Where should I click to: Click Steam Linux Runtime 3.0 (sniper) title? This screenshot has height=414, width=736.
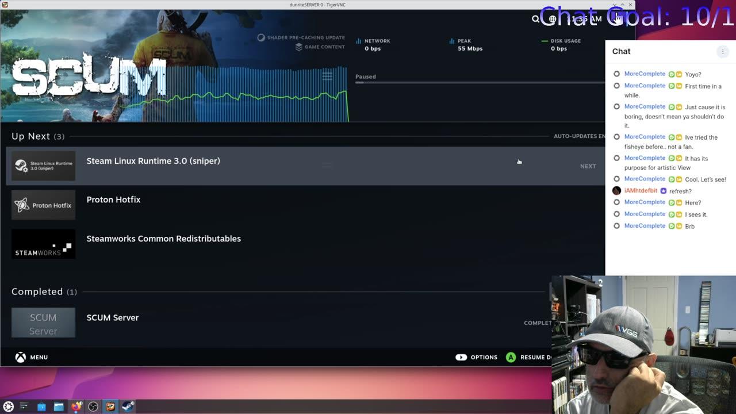tap(153, 161)
